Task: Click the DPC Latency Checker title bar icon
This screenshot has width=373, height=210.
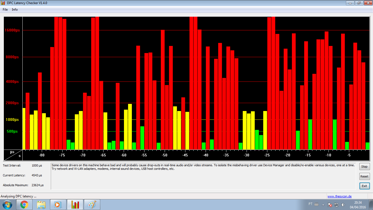Action: click(x=3, y=3)
